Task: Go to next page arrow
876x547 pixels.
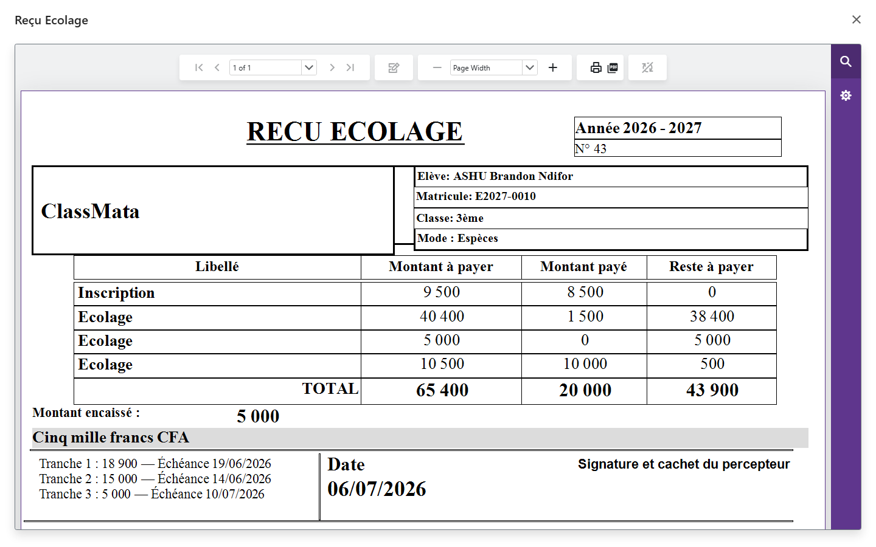Action: tap(332, 67)
